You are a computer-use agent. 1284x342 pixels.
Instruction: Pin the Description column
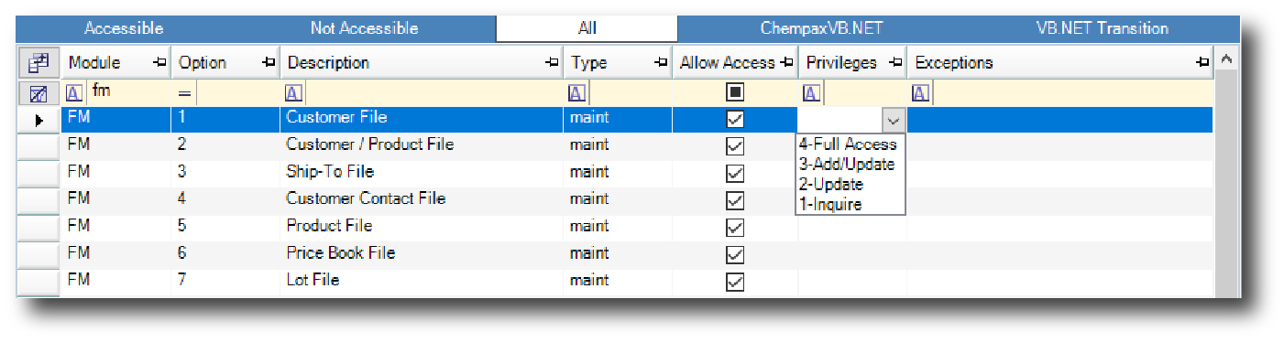pos(552,62)
